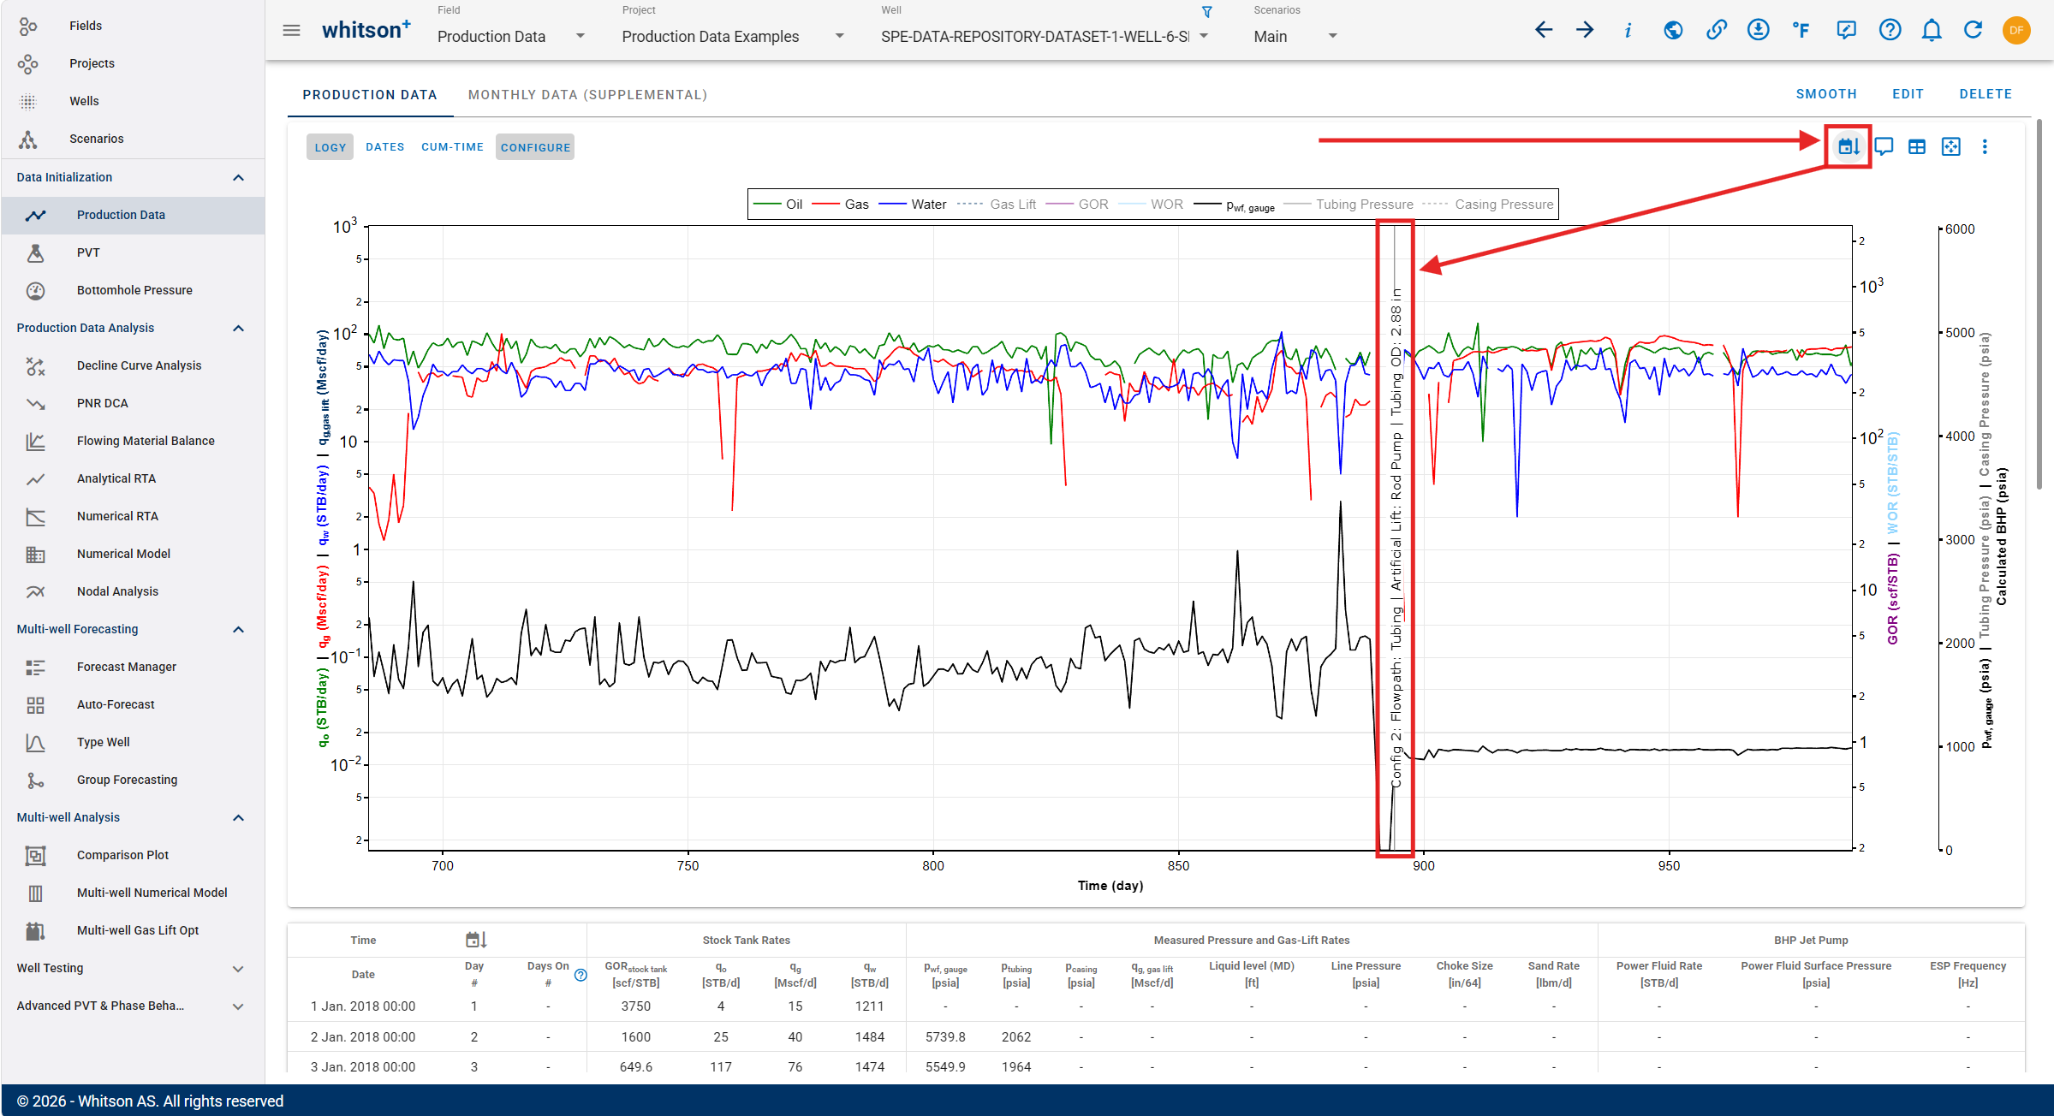2054x1116 pixels.
Task: Open the Field dropdown
Action: pos(511,36)
